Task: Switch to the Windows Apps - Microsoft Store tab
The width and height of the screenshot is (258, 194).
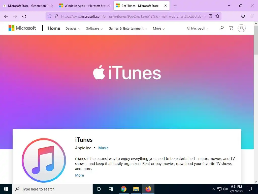Action: coord(85,6)
